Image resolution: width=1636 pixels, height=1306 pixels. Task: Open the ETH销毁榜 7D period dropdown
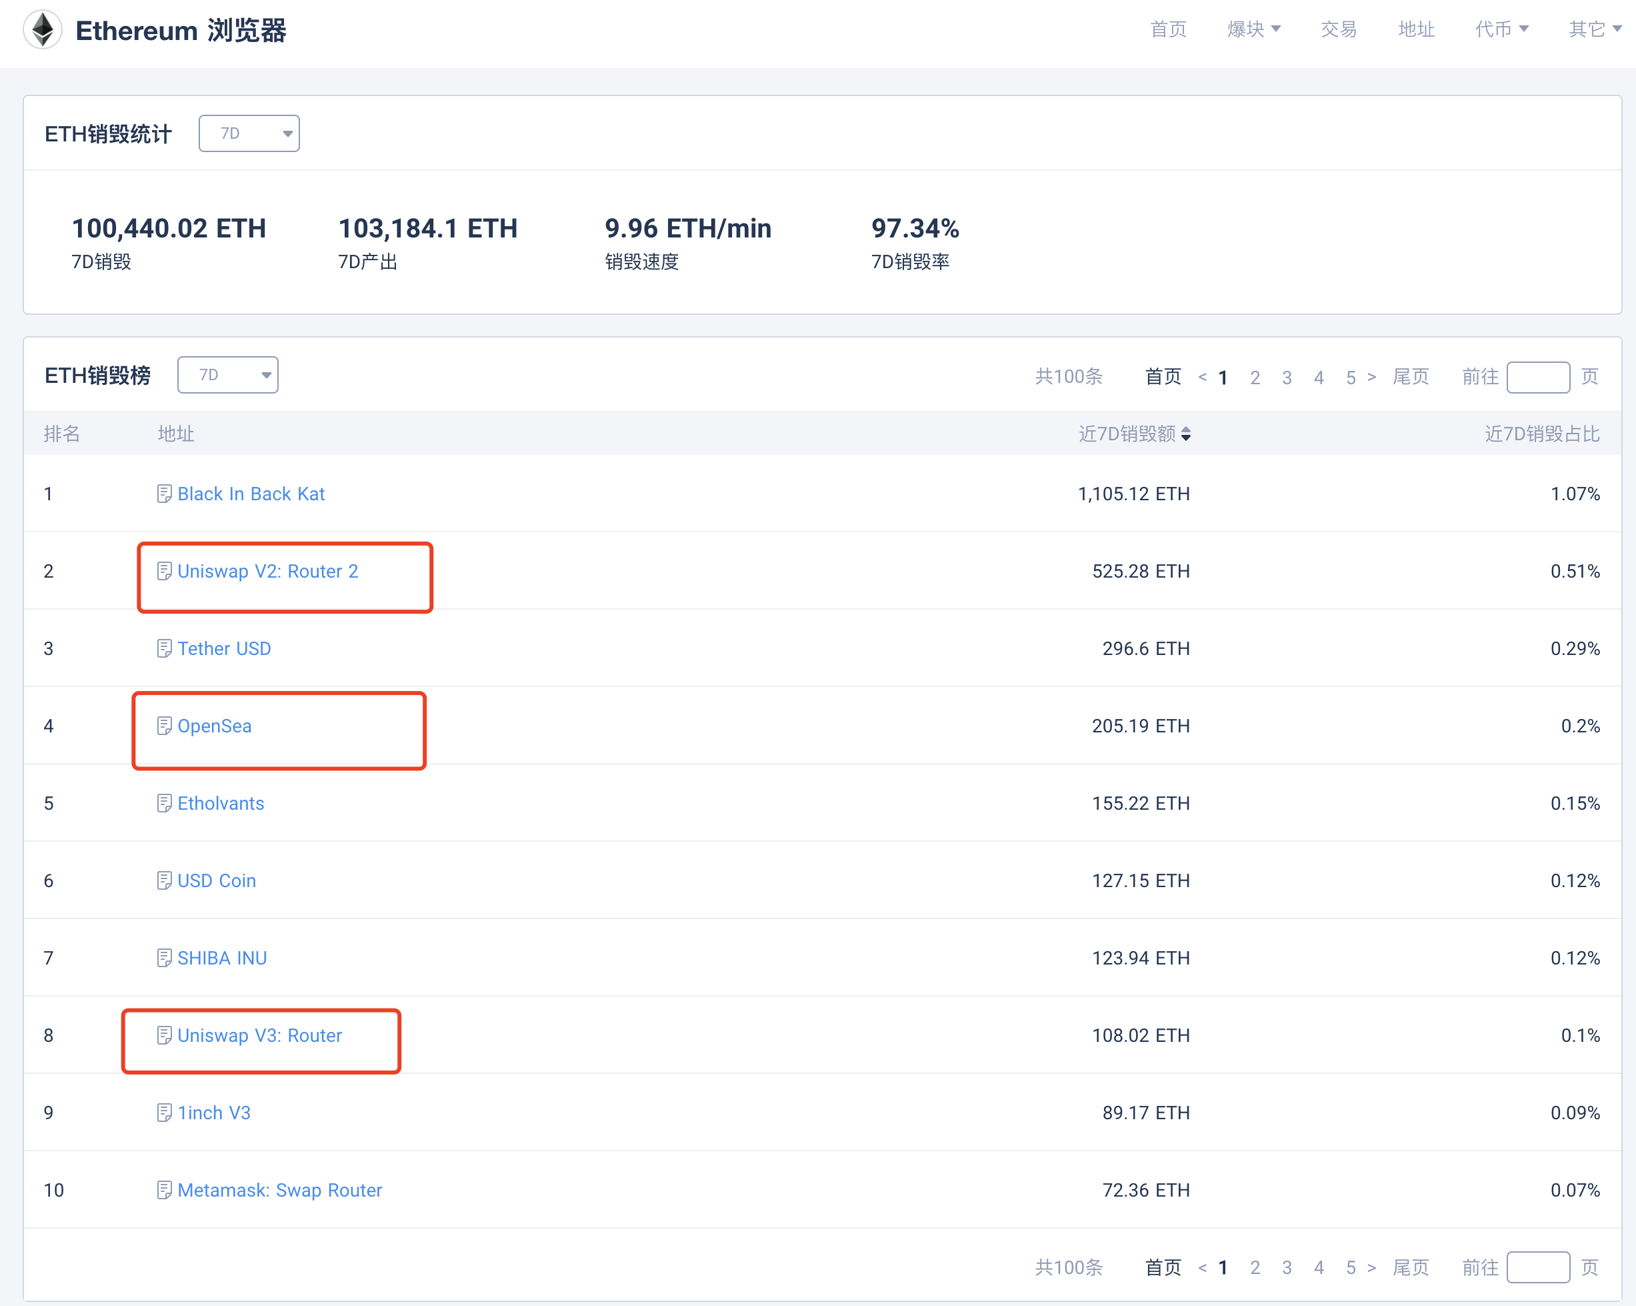[x=227, y=375]
